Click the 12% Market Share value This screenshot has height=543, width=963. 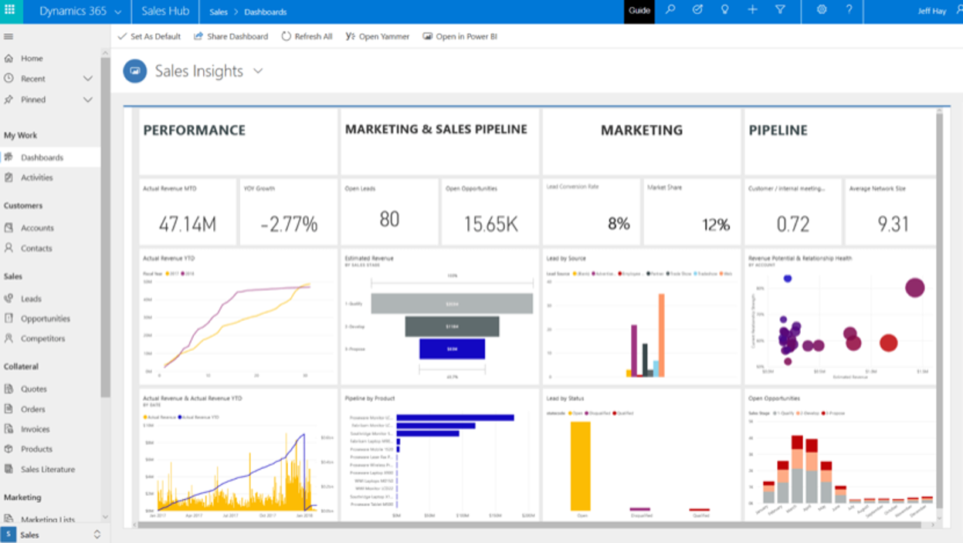(x=716, y=224)
